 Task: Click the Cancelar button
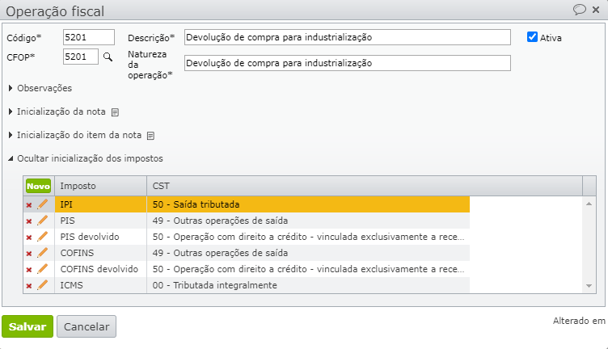[87, 326]
